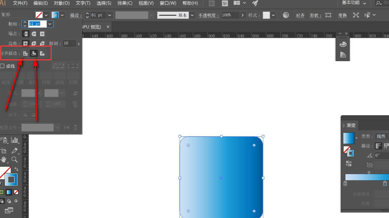The image size is (389, 218).
Task: Align stroke to outside
Action: (x=42, y=53)
